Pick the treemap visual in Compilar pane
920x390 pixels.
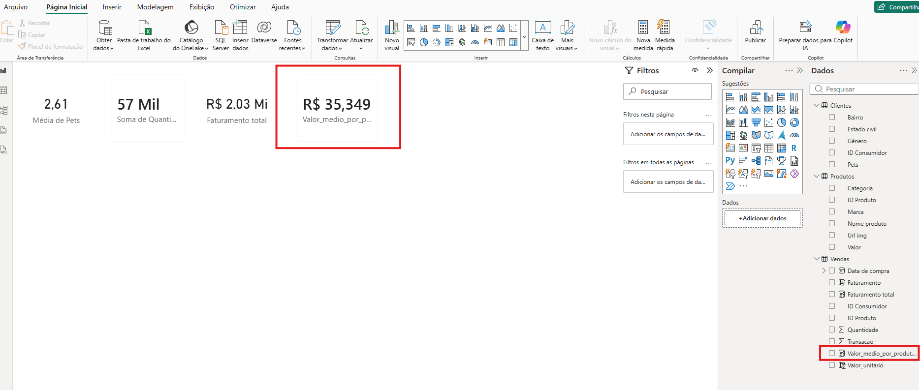click(730, 135)
